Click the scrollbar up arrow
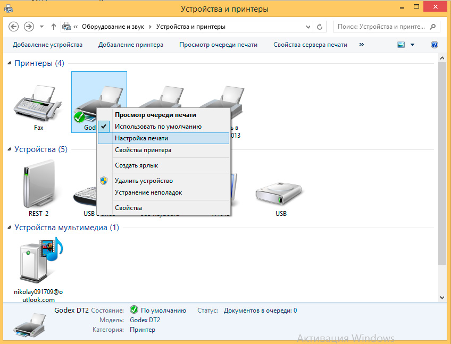 [x=442, y=58]
